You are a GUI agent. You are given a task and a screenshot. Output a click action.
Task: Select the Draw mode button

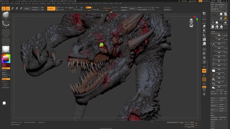(x=8, y=9)
